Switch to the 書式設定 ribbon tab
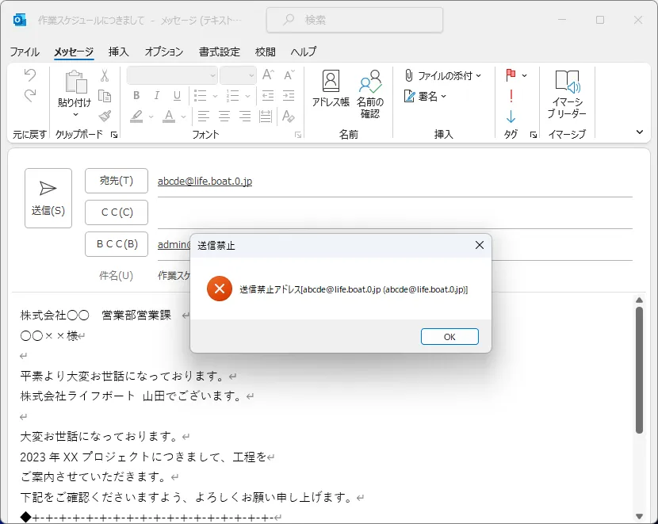 [219, 52]
